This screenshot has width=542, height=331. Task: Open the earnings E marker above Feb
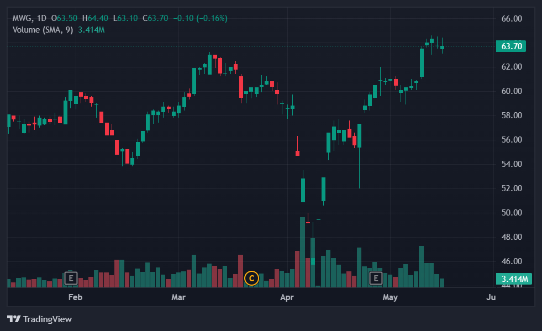point(71,278)
